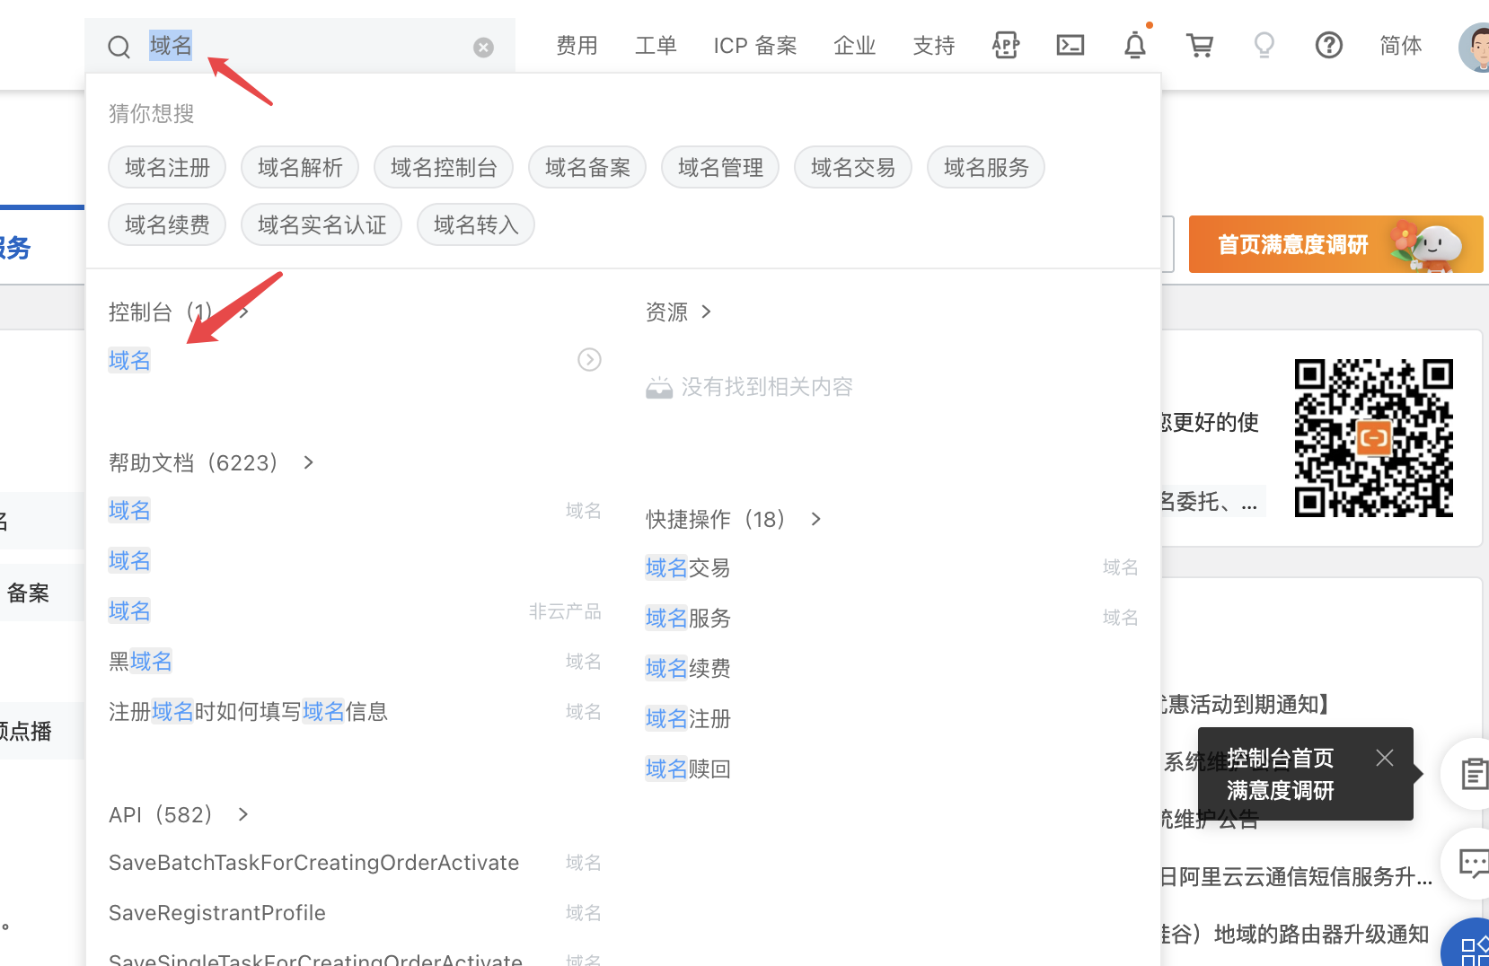Select the 域名解析 suggestion chip
This screenshot has width=1489, height=966.
click(300, 168)
